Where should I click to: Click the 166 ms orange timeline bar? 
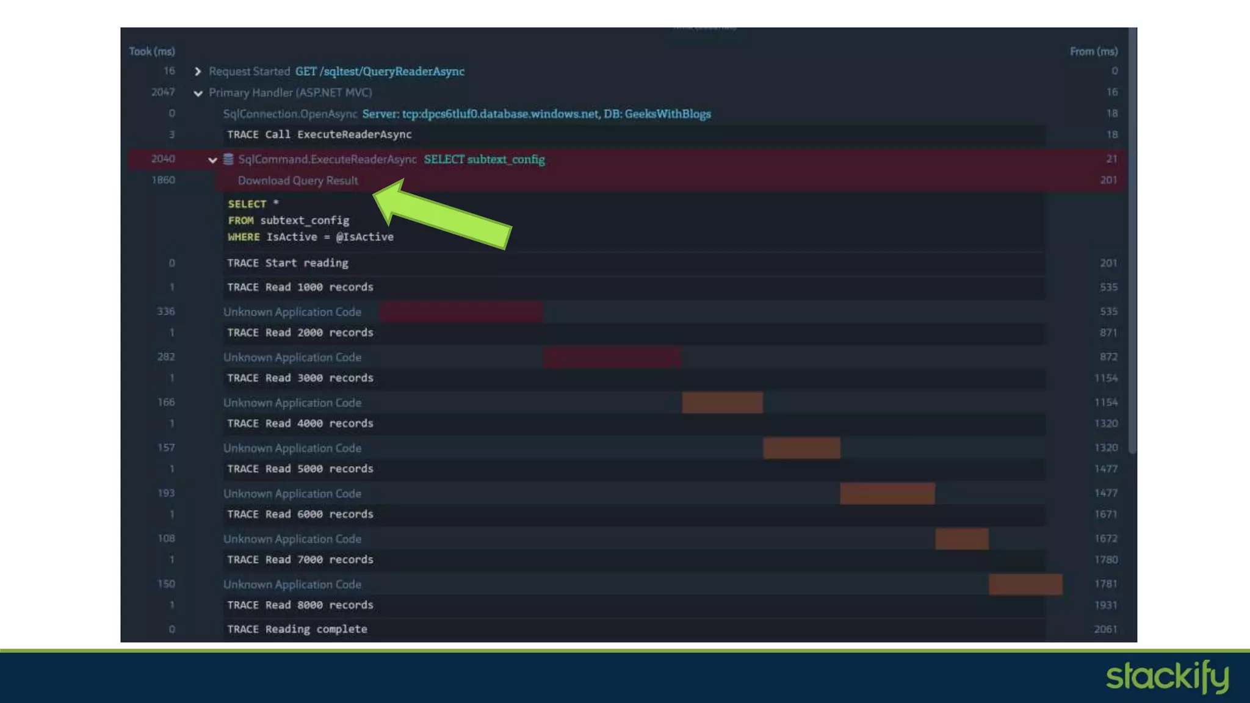722,403
